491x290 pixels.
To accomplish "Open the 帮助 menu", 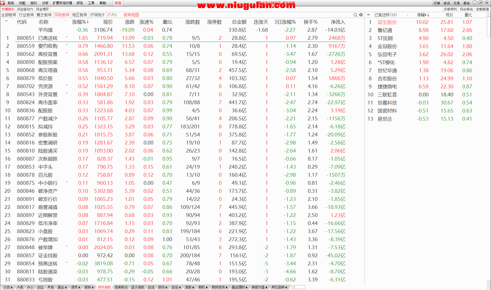I will (x=103, y=3).
